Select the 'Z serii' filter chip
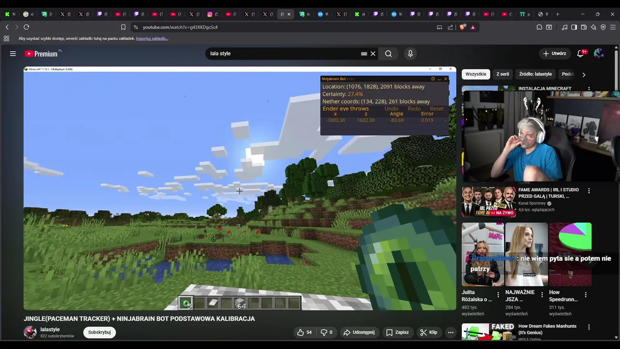620x349 pixels. click(503, 74)
